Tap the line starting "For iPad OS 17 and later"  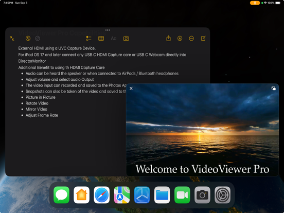[102, 55]
